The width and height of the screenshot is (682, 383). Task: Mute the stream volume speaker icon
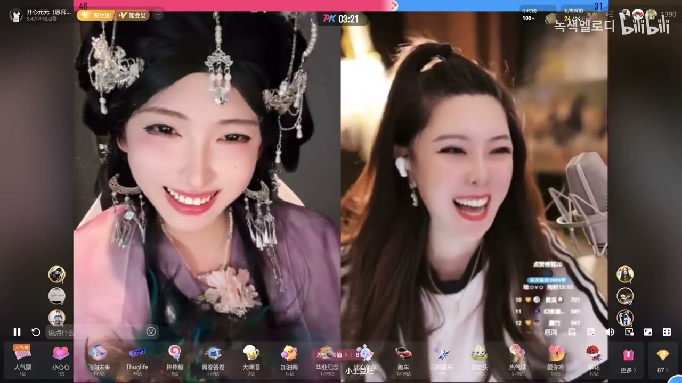(610, 332)
